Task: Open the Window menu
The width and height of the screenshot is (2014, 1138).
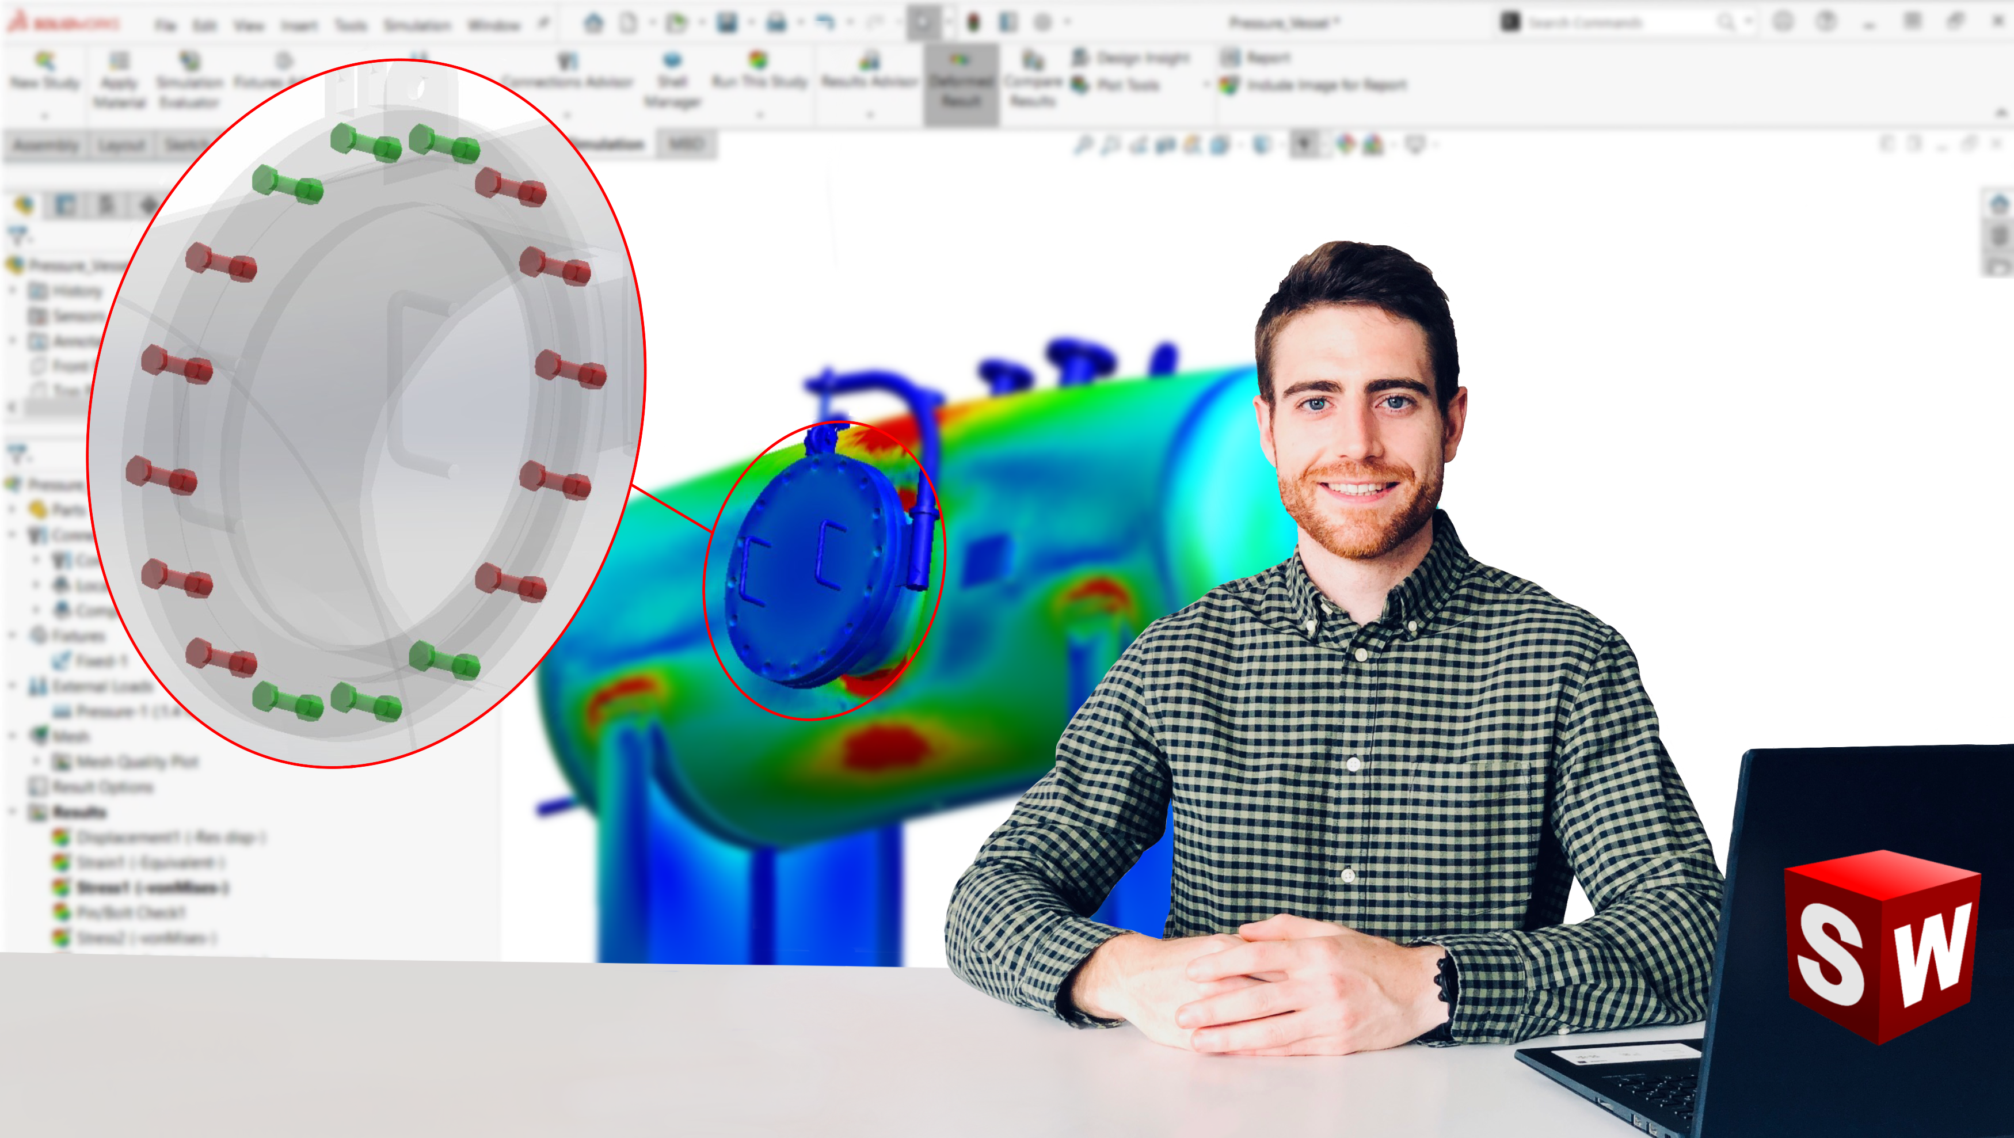Action: point(494,26)
